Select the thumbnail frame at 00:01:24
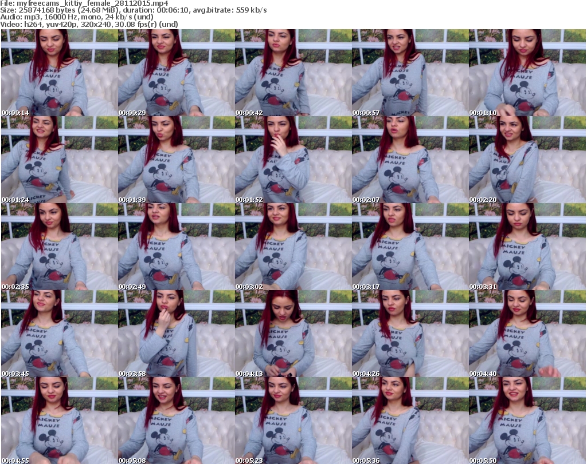 (59, 160)
